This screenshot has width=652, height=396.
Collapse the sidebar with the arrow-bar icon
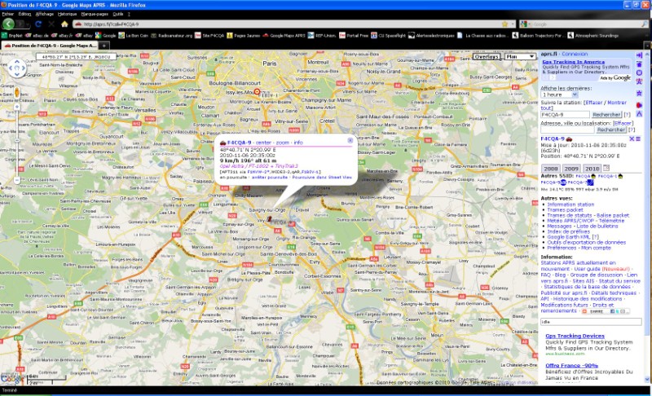point(639,55)
